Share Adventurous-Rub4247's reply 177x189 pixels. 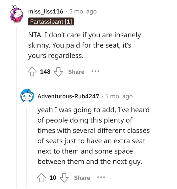click(82, 178)
